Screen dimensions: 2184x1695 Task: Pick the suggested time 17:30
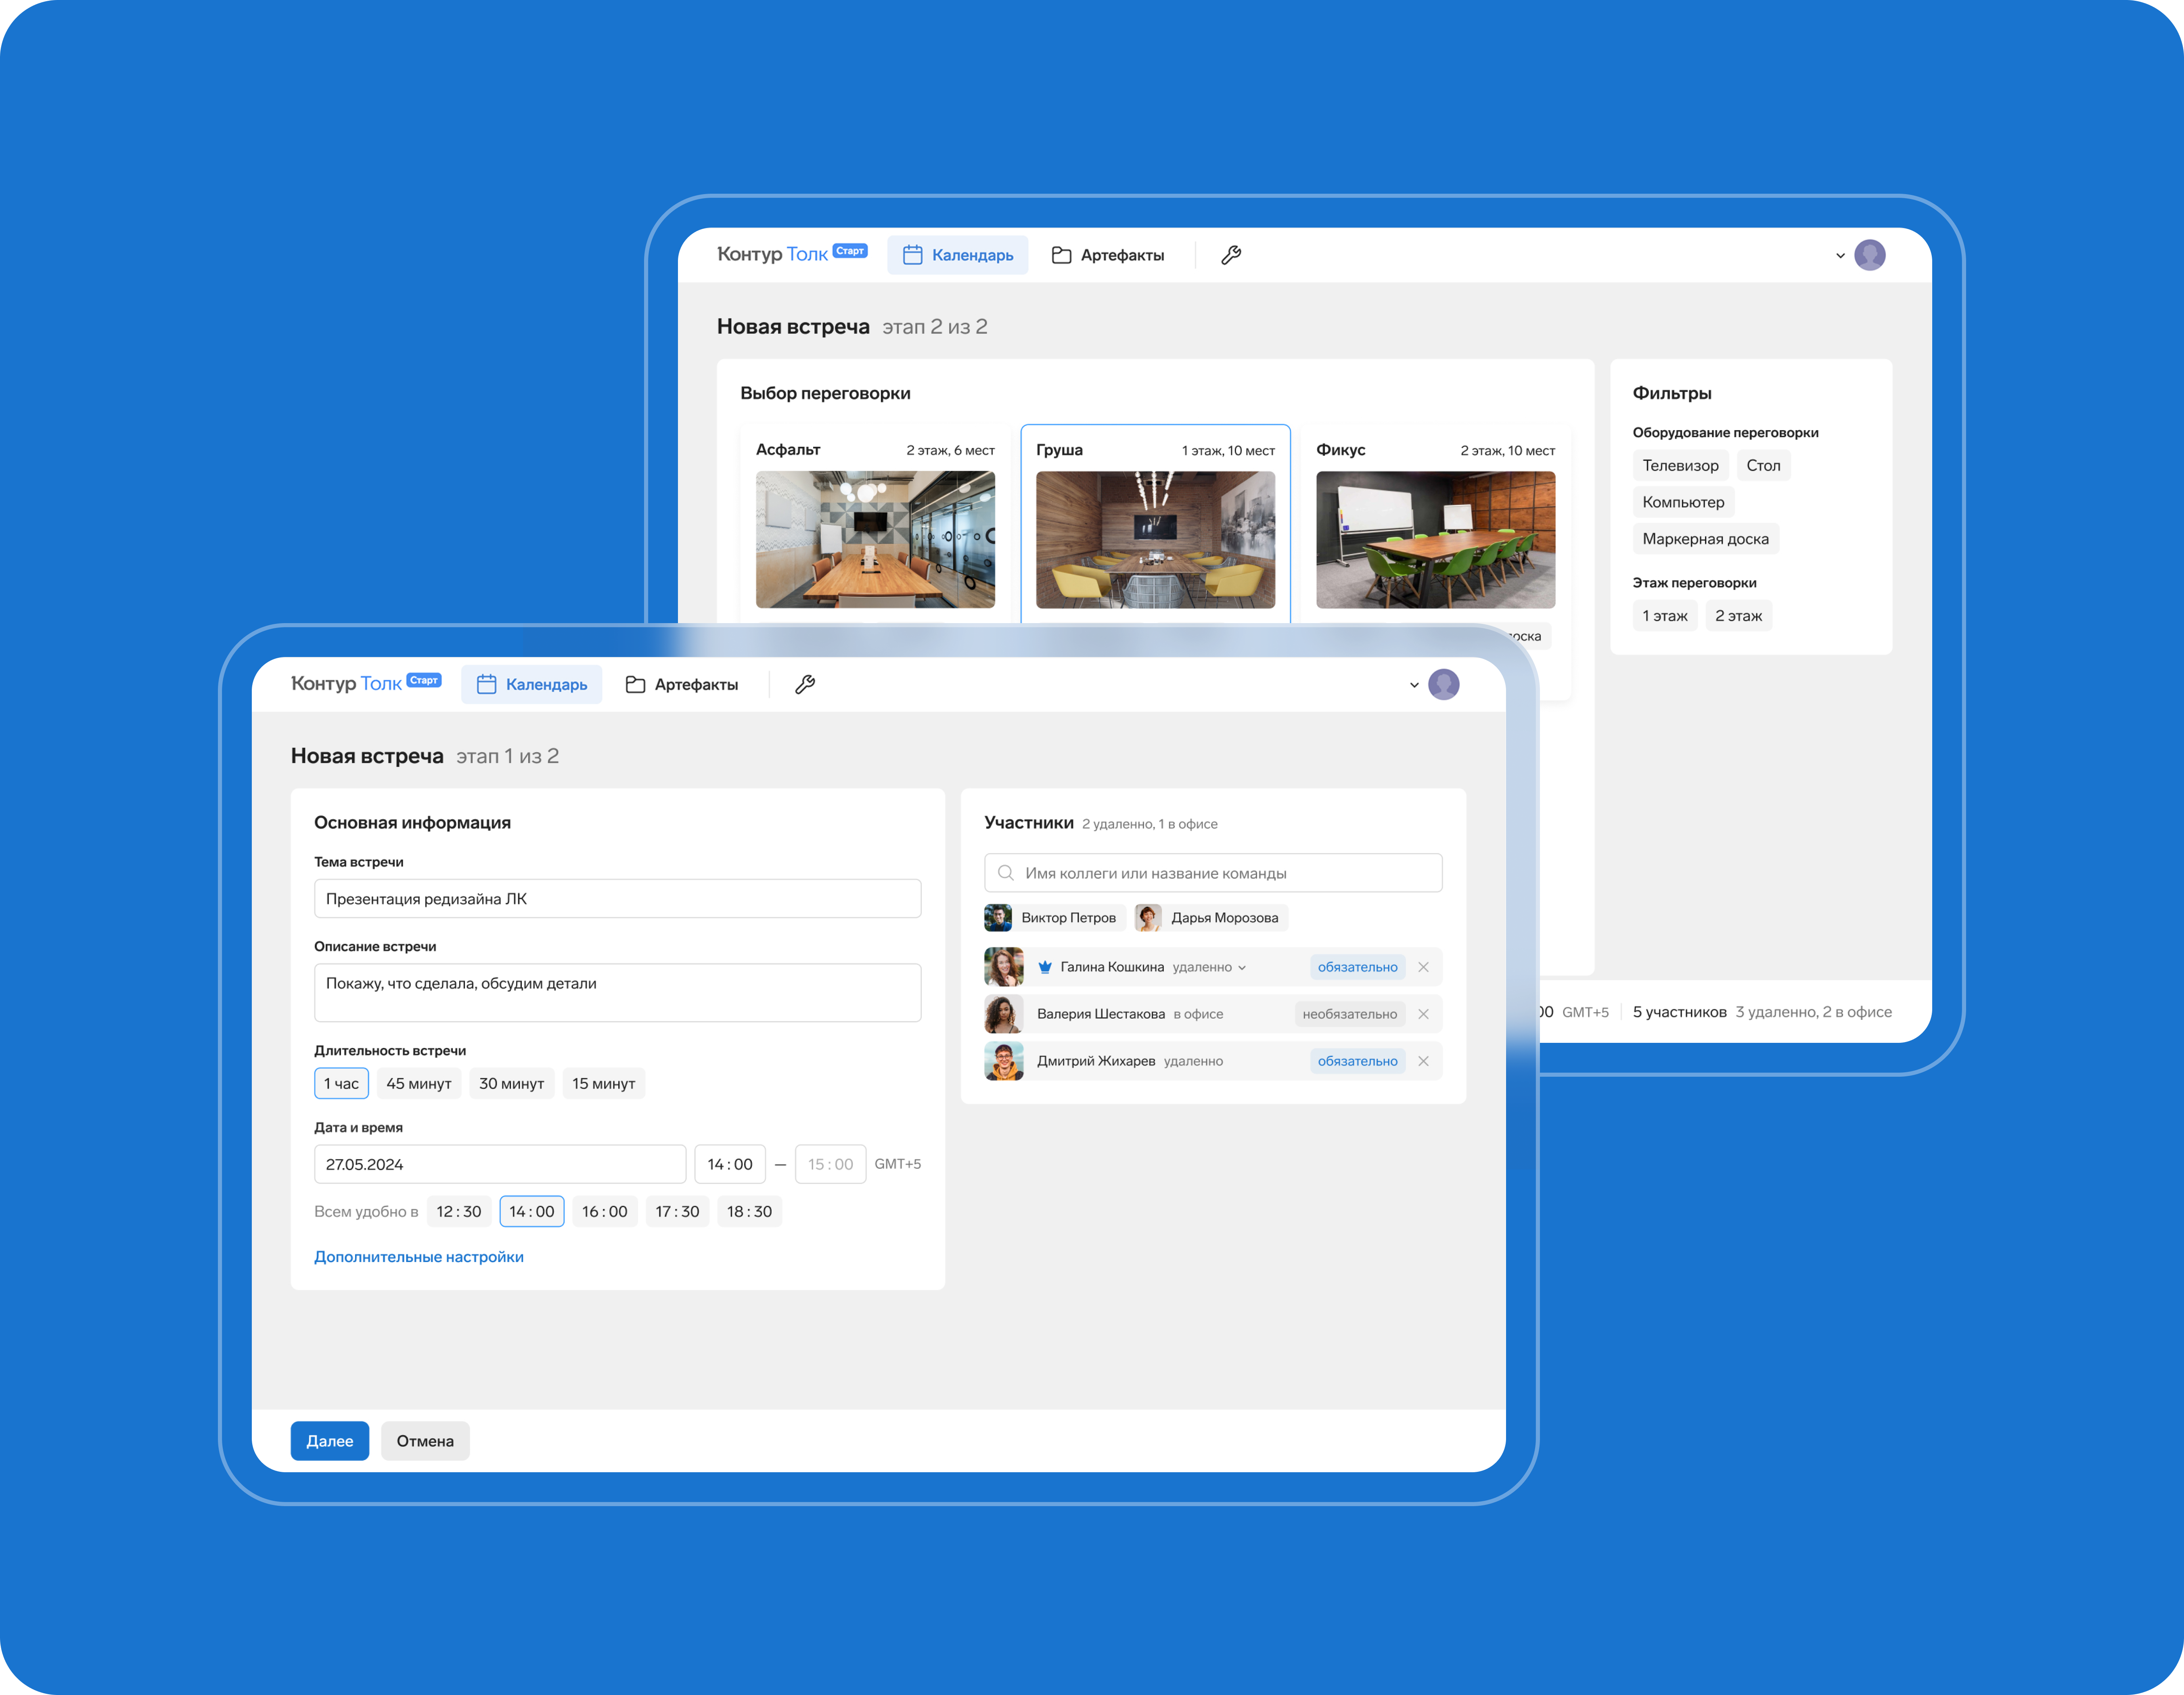click(677, 1212)
